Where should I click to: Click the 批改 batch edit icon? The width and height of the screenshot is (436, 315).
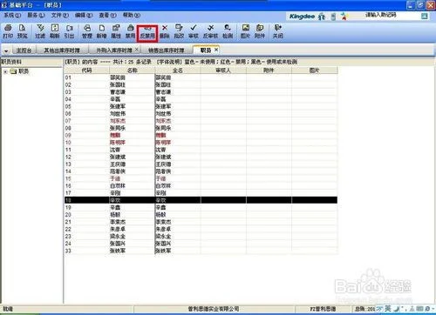coord(179,31)
